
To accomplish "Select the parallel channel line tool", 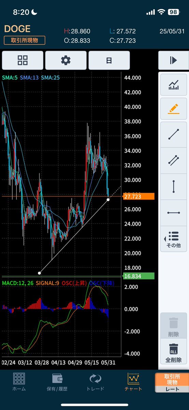I will 174,161.
